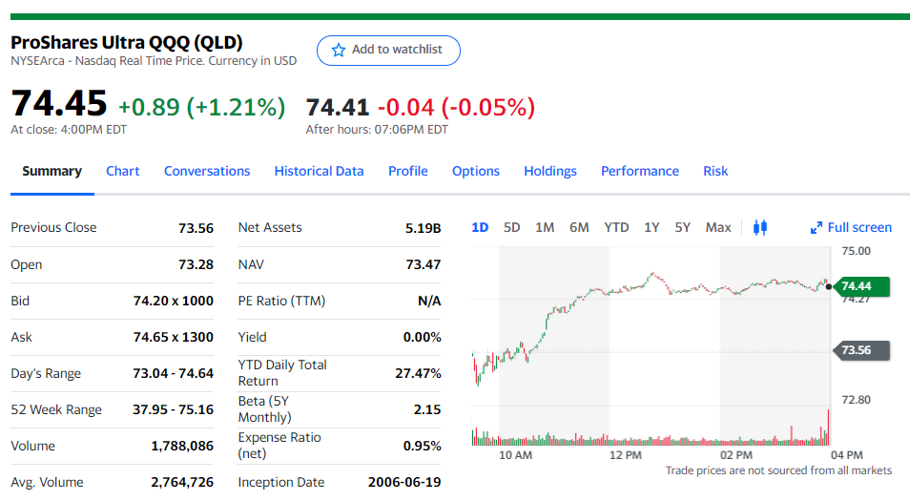Click the Expense Ratio value 0.95%

click(422, 446)
